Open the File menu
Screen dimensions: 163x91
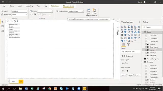tap(4, 6)
